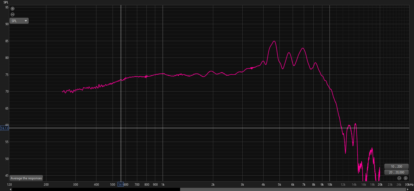Zoom in the horizontal frequency axis
The width and height of the screenshot is (414, 191).
click(406, 178)
